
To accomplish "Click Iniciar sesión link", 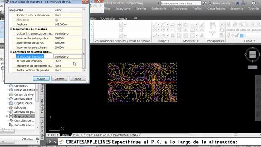I will (x=221, y=3).
